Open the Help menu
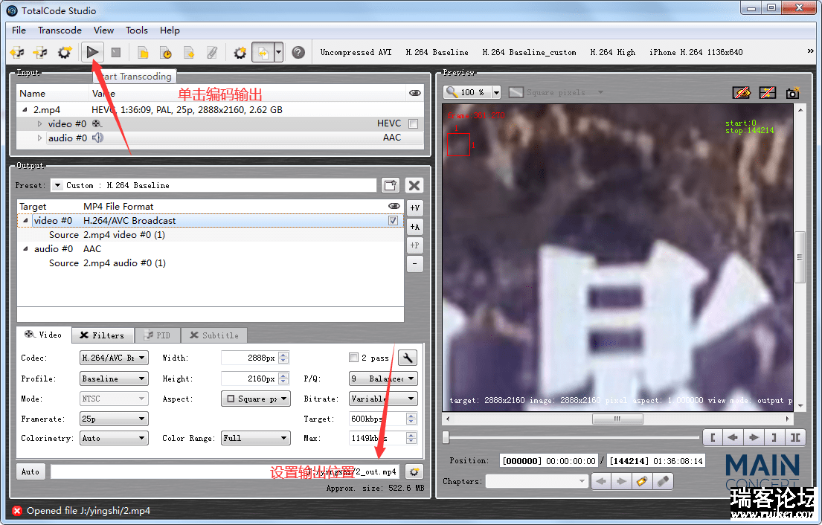Image resolution: width=822 pixels, height=525 pixels. [170, 30]
